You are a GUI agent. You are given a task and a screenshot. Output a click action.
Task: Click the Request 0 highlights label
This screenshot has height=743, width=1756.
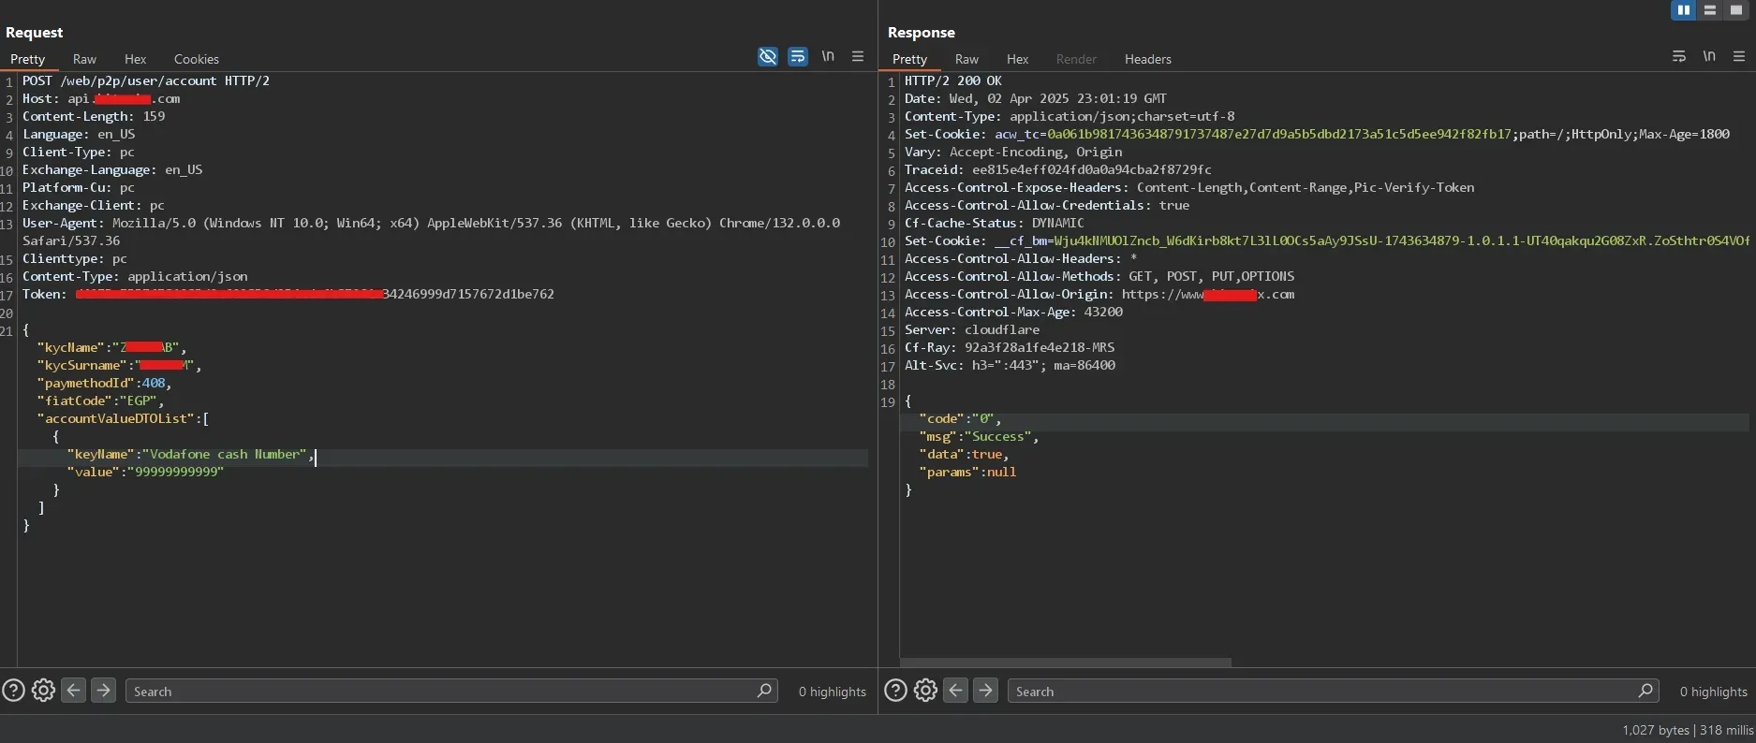[x=833, y=692]
